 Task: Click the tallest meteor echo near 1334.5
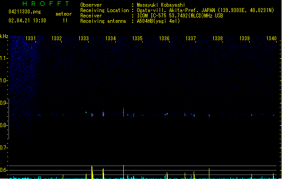124,111
